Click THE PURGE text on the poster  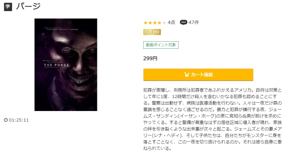pyautogui.click(x=56, y=65)
